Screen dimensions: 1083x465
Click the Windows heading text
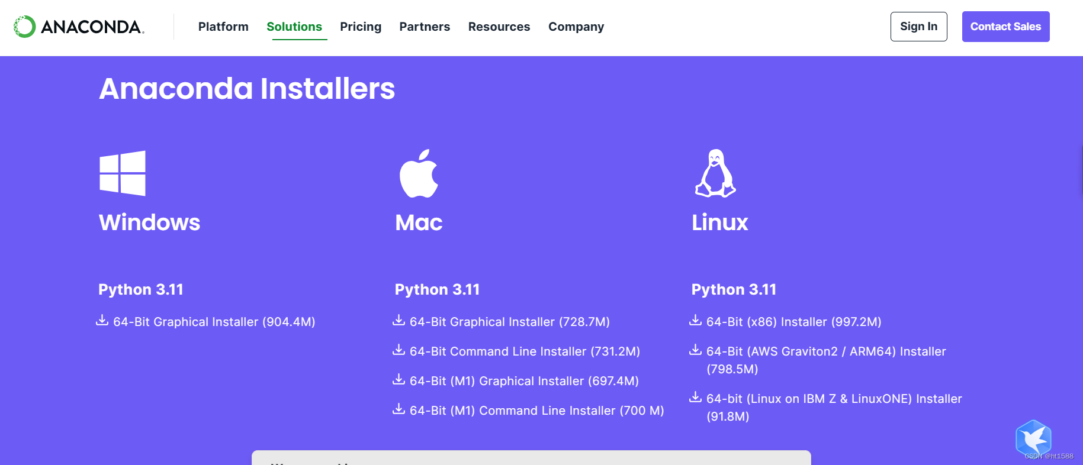click(x=149, y=222)
